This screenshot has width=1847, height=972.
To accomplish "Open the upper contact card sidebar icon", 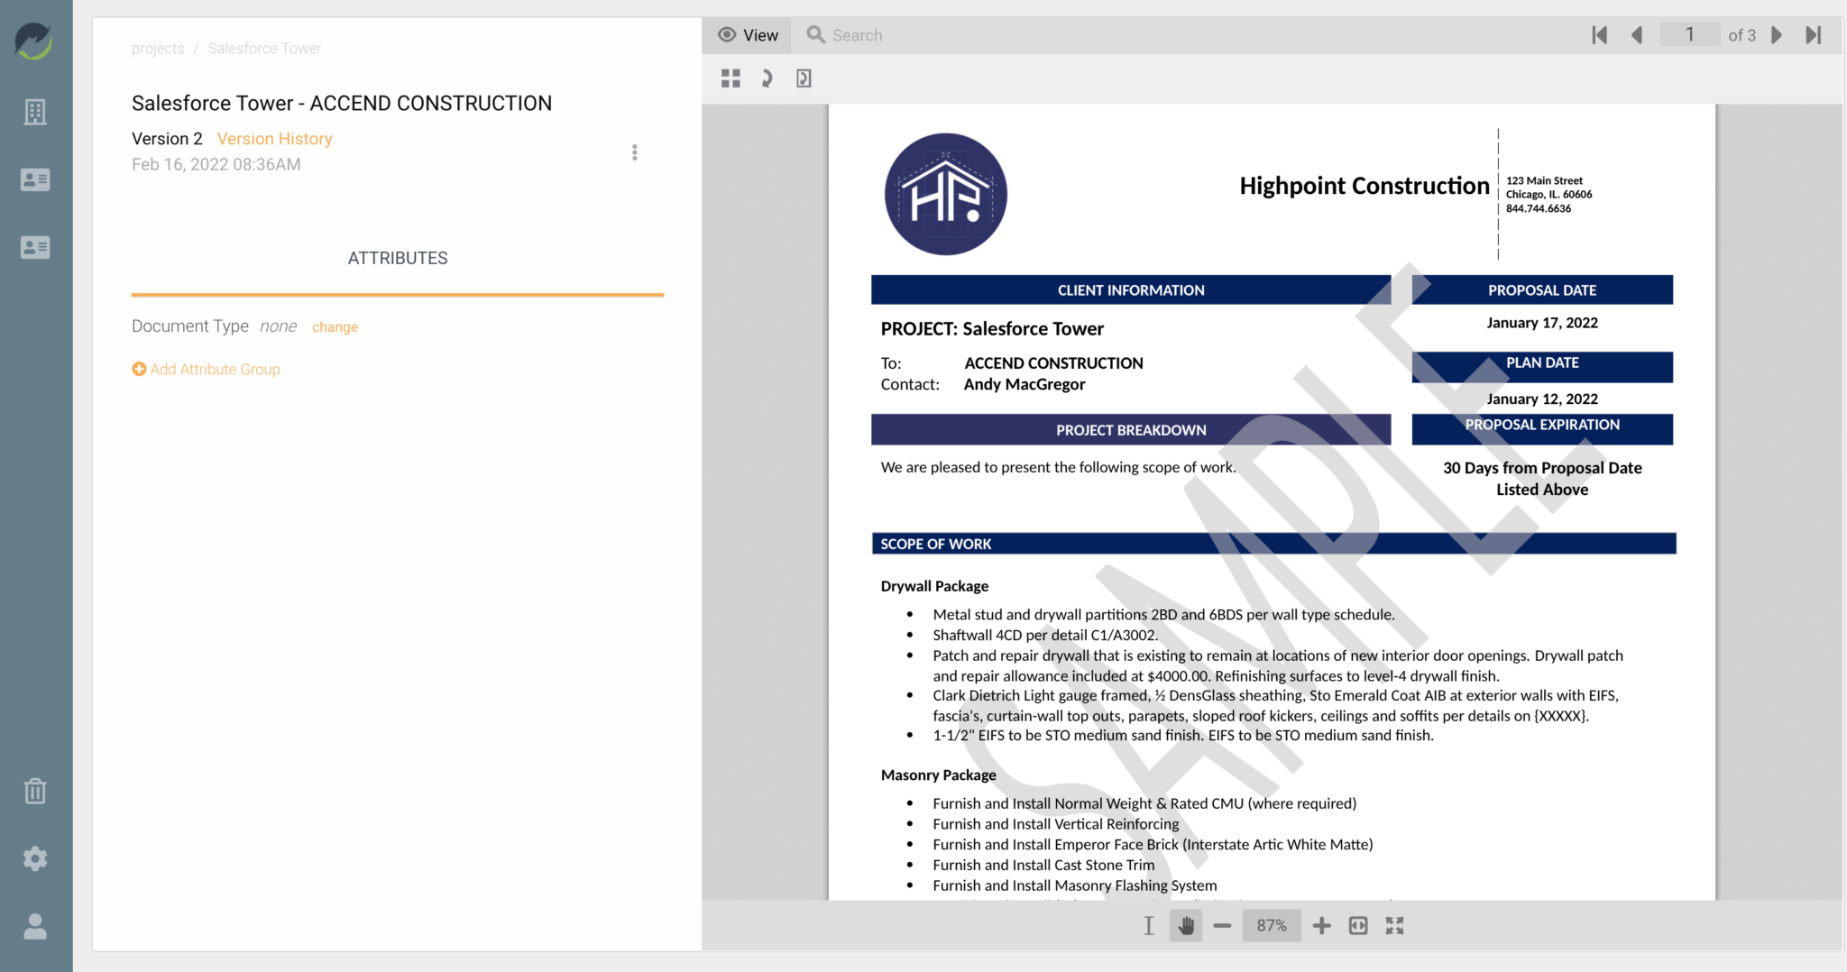I will [35, 180].
